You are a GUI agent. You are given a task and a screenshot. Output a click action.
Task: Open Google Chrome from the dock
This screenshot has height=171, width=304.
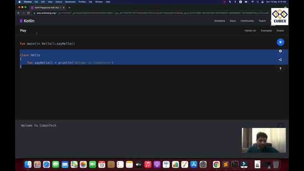(x=217, y=164)
